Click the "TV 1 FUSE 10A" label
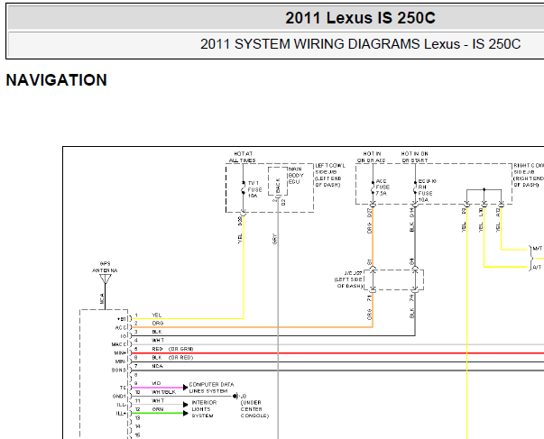The height and width of the screenshot is (439, 544). click(x=254, y=189)
